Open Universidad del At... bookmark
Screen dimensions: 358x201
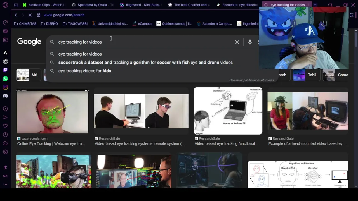[110, 24]
